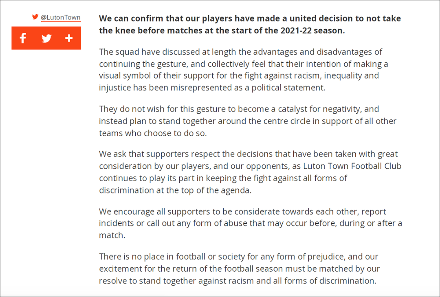Open the @LutonTown Twitter handle link
This screenshot has width=440, height=297.
pos(61,18)
